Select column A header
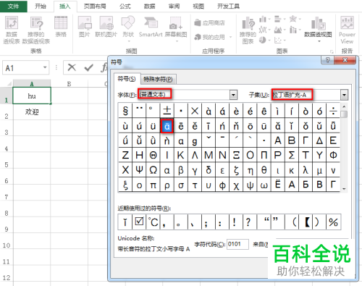The image size is (362, 286). click(x=32, y=84)
